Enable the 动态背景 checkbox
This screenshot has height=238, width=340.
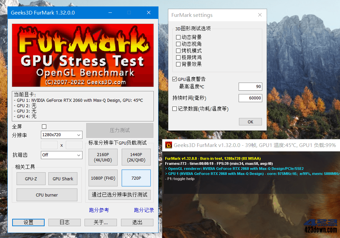(178, 37)
